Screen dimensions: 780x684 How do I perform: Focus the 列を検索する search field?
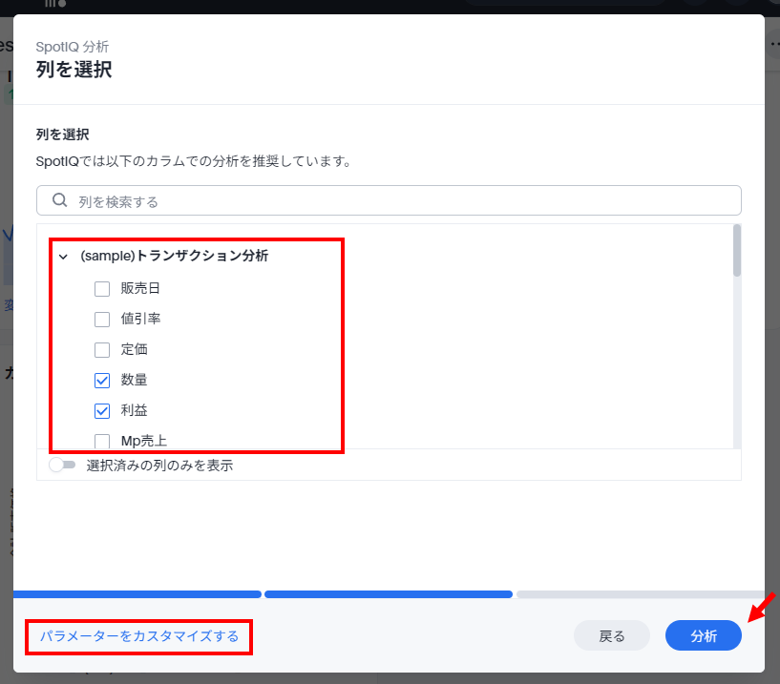(401, 201)
